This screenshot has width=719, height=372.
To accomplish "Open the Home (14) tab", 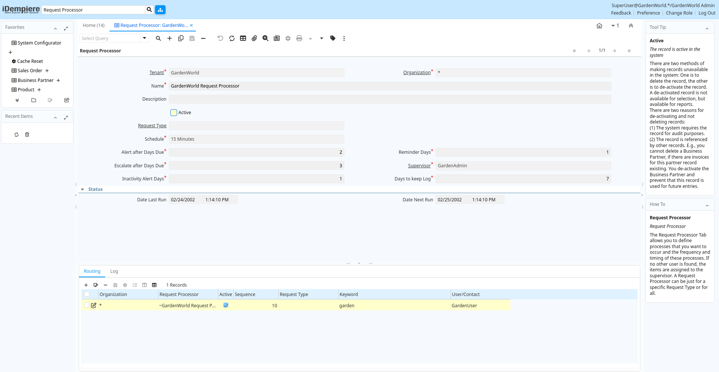I will 94,25.
